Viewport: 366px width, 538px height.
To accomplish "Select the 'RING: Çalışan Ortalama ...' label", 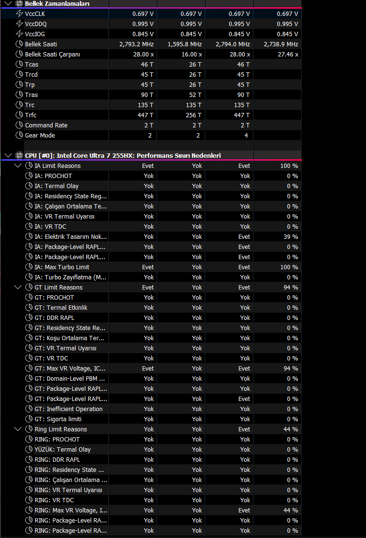I will pyautogui.click(x=71, y=480).
